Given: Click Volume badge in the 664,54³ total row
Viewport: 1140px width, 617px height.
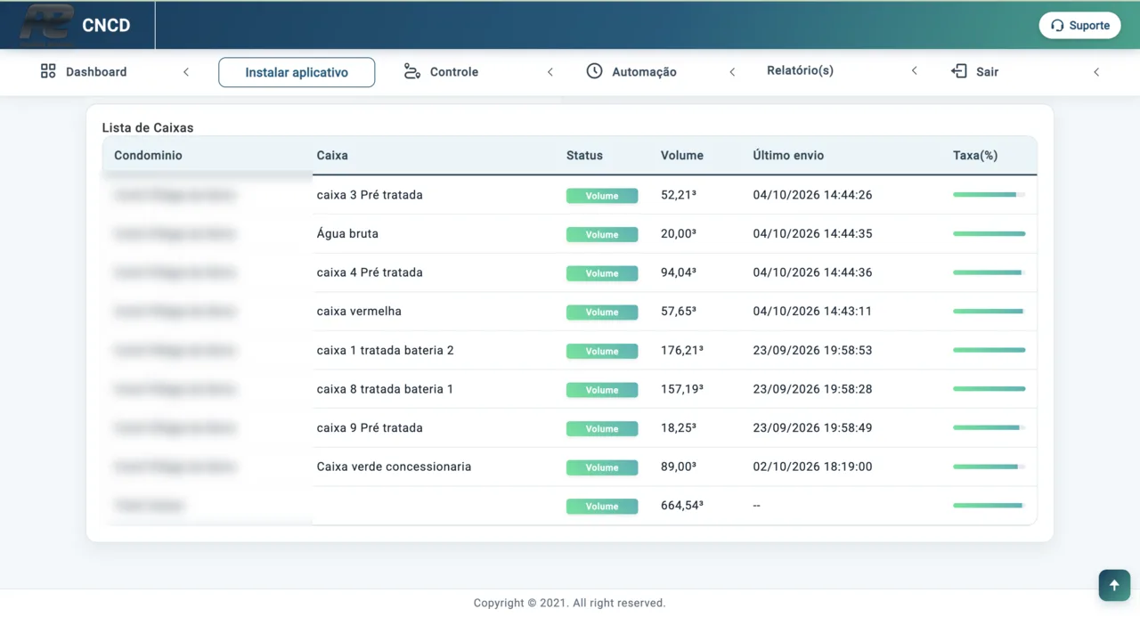Looking at the screenshot, I should (602, 506).
